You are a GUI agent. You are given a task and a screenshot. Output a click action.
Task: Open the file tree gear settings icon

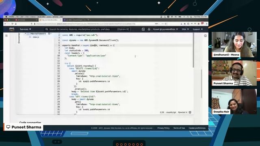pos(49,33)
